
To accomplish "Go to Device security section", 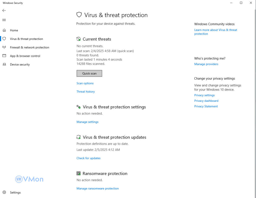I will 20,64.
